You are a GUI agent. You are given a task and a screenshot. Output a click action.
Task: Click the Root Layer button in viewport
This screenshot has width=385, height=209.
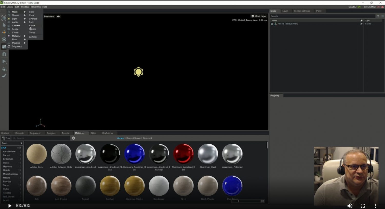[x=259, y=16]
